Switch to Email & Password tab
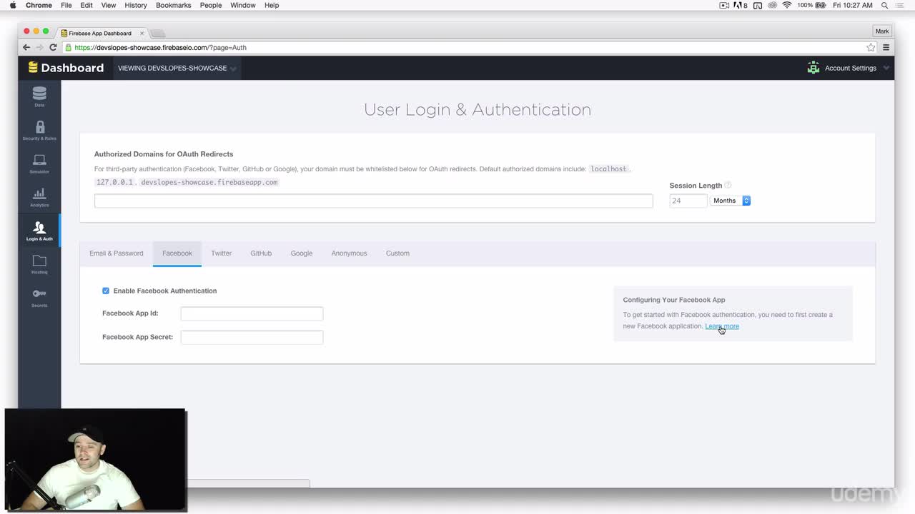The height and width of the screenshot is (514, 915). [x=117, y=253]
